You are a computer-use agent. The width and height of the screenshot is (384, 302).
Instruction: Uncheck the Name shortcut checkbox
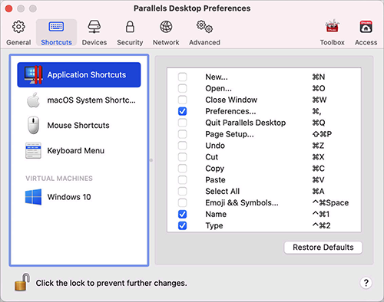pyautogui.click(x=183, y=214)
